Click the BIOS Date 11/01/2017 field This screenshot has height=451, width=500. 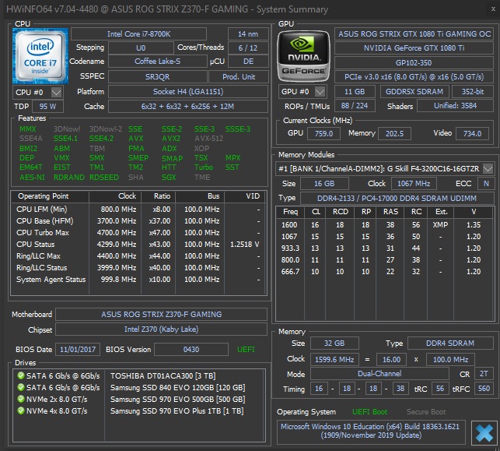[x=78, y=350]
